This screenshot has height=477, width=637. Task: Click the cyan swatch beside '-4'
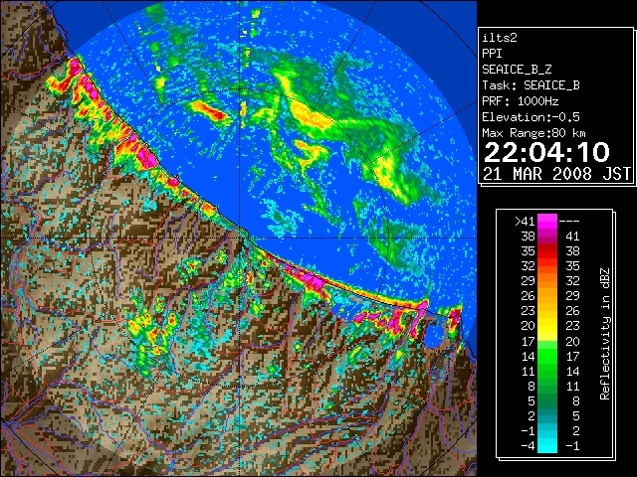point(547,446)
